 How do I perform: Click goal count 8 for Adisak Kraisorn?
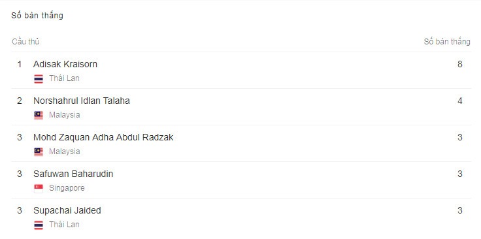(x=459, y=64)
